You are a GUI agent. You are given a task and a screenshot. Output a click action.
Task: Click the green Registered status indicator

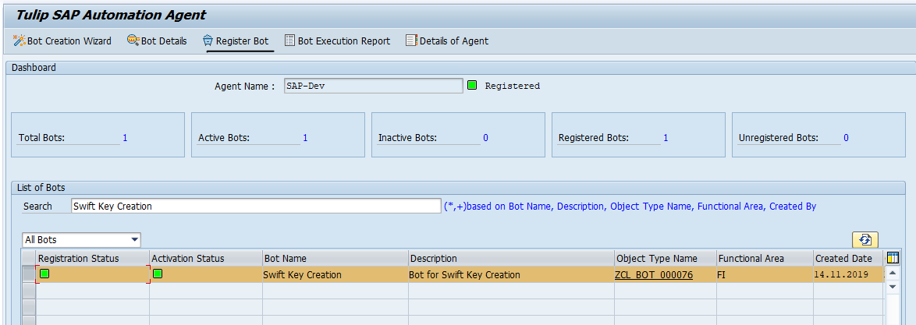point(472,85)
